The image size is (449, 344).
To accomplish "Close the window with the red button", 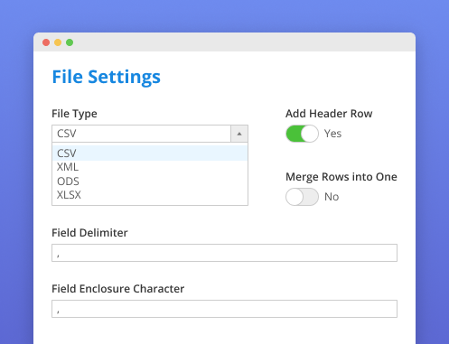I will (46, 42).
